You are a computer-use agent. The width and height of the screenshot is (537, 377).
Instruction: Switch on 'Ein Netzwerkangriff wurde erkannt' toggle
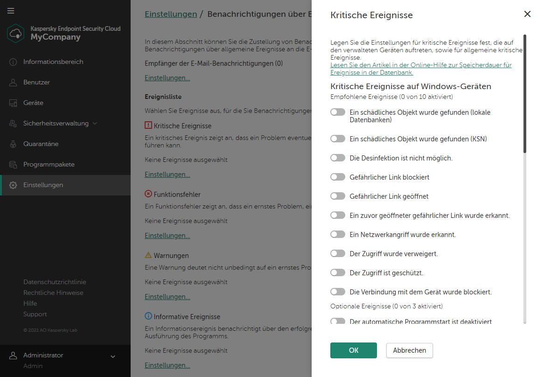(x=338, y=235)
